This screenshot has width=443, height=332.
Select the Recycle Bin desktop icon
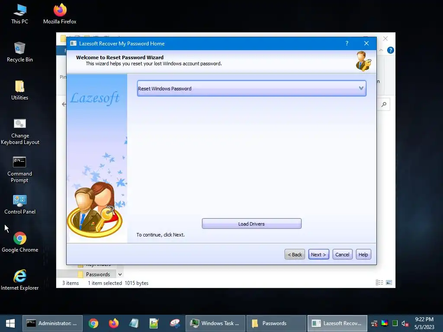pos(19,52)
